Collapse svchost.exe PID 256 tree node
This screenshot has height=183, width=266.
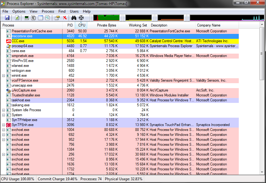point(4,154)
